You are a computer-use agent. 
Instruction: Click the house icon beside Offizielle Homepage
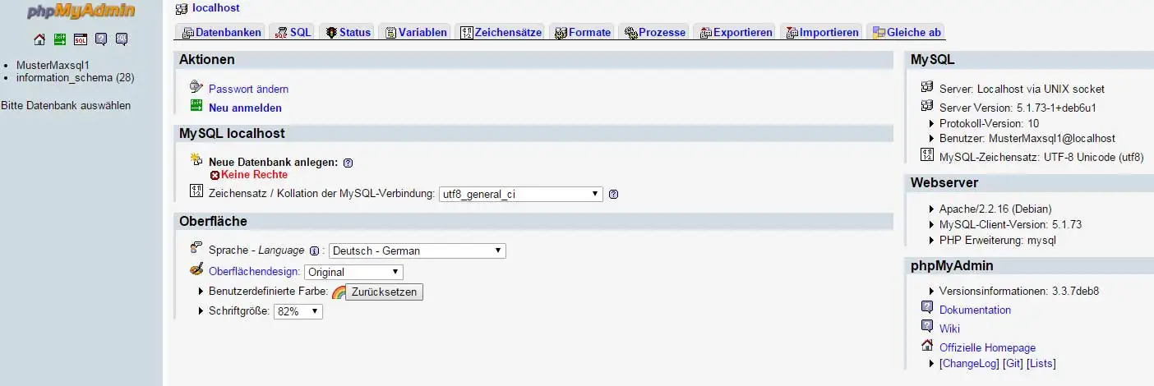click(x=927, y=346)
